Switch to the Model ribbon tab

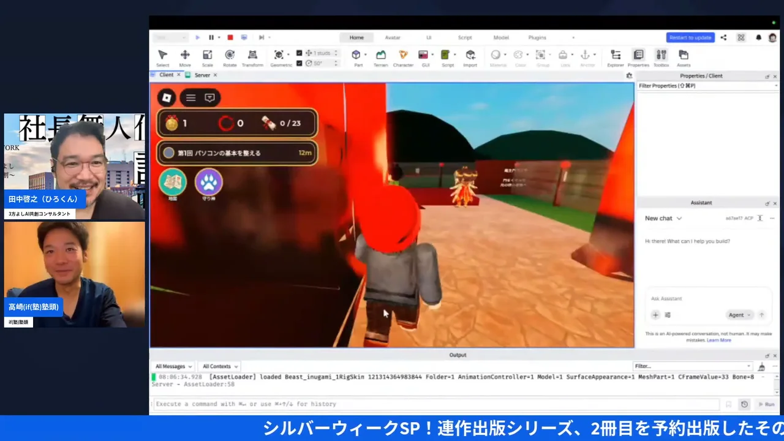pos(501,37)
